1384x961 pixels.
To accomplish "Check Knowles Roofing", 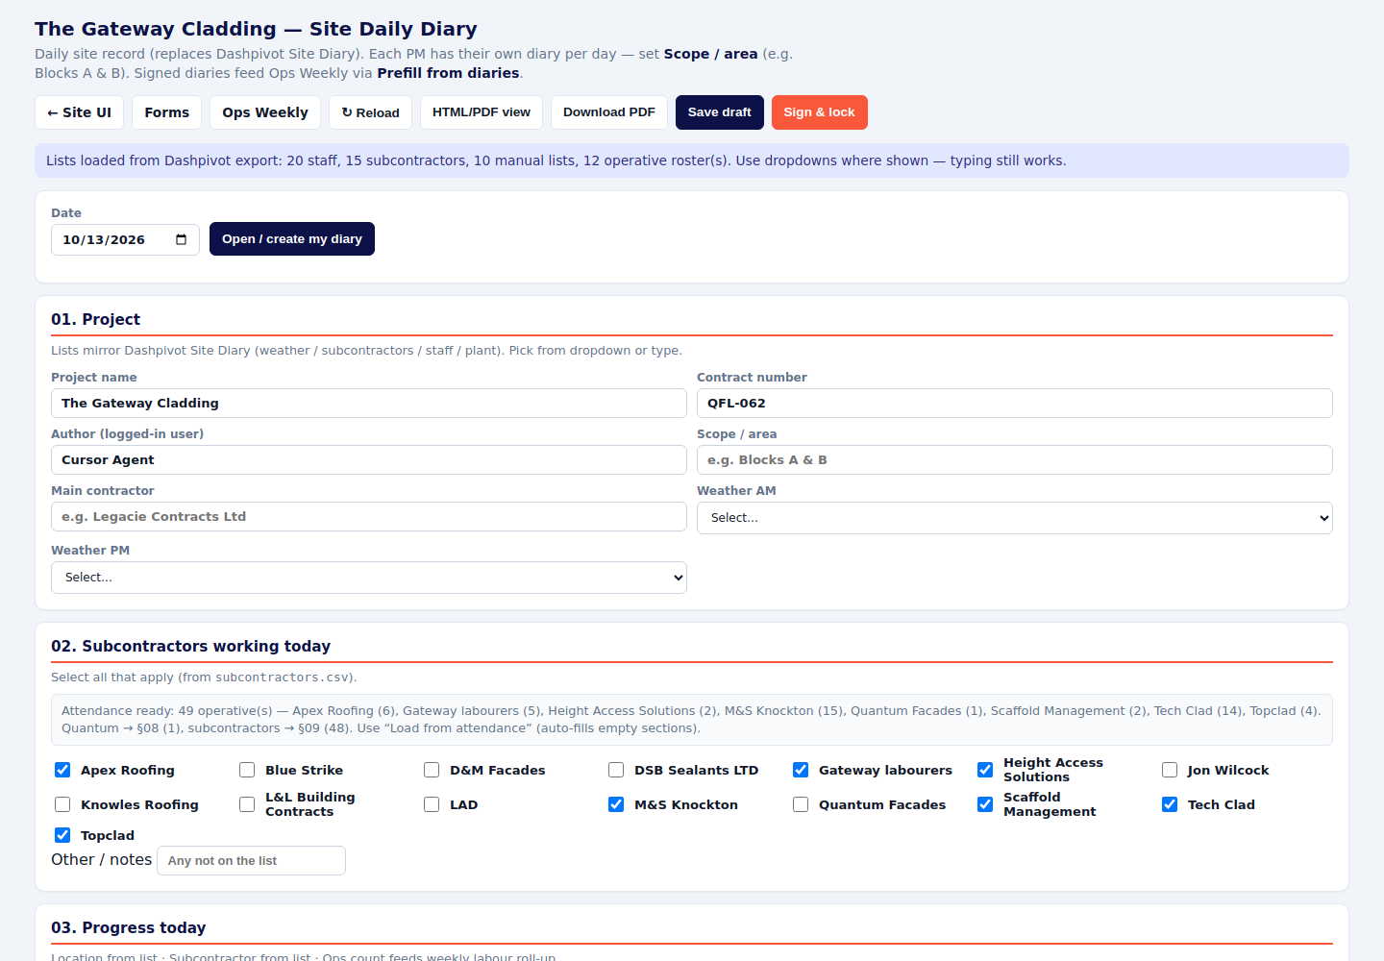I will (62, 804).
